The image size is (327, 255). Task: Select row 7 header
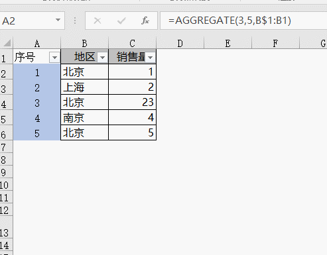[x=6, y=146]
